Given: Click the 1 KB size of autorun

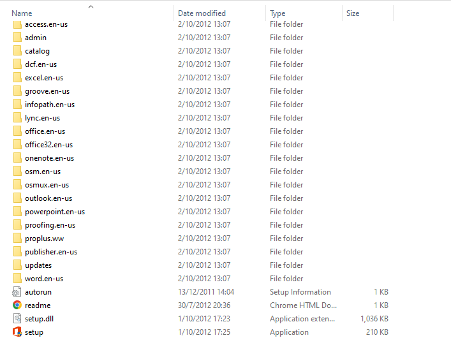Looking at the screenshot, I should [x=381, y=292].
